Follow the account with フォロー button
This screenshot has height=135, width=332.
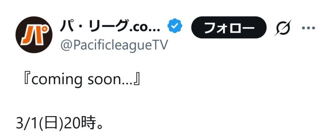[x=229, y=27]
